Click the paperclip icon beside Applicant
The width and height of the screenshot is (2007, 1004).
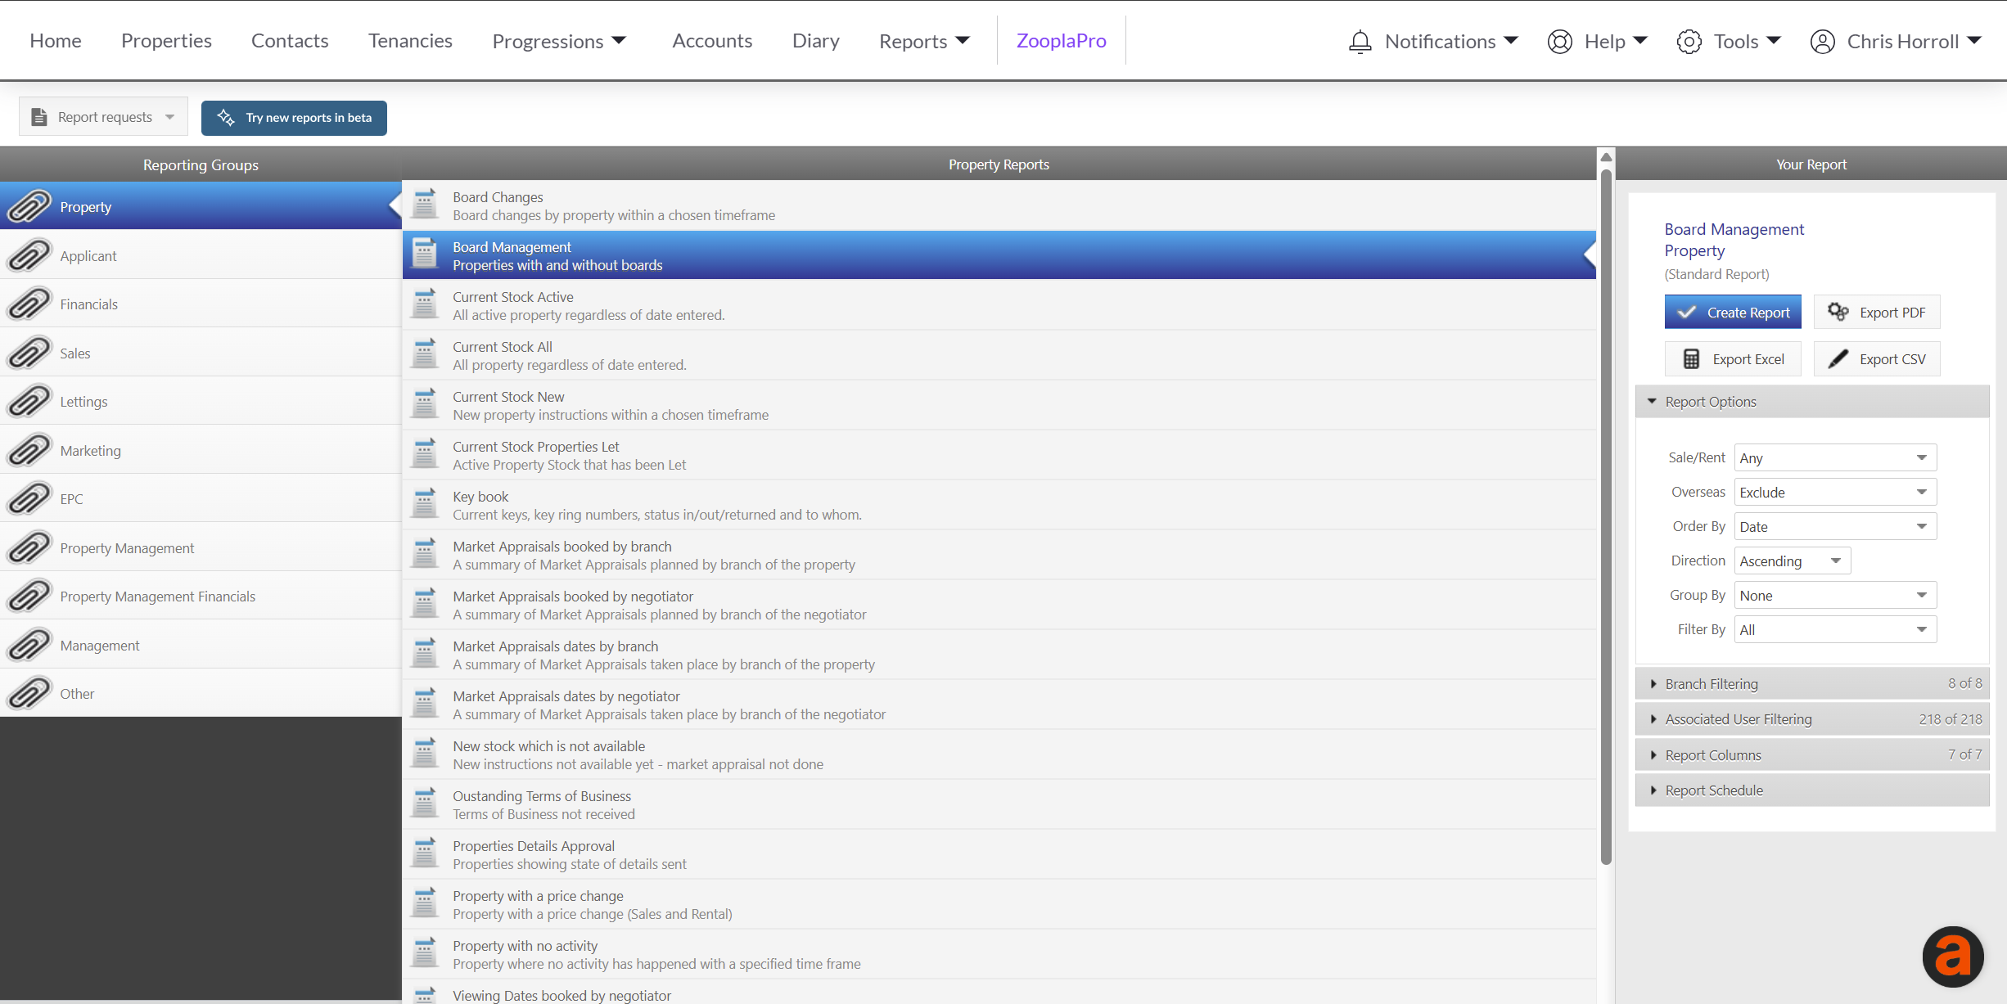[x=29, y=256]
